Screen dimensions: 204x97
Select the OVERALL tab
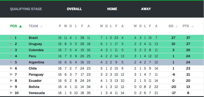74,9
